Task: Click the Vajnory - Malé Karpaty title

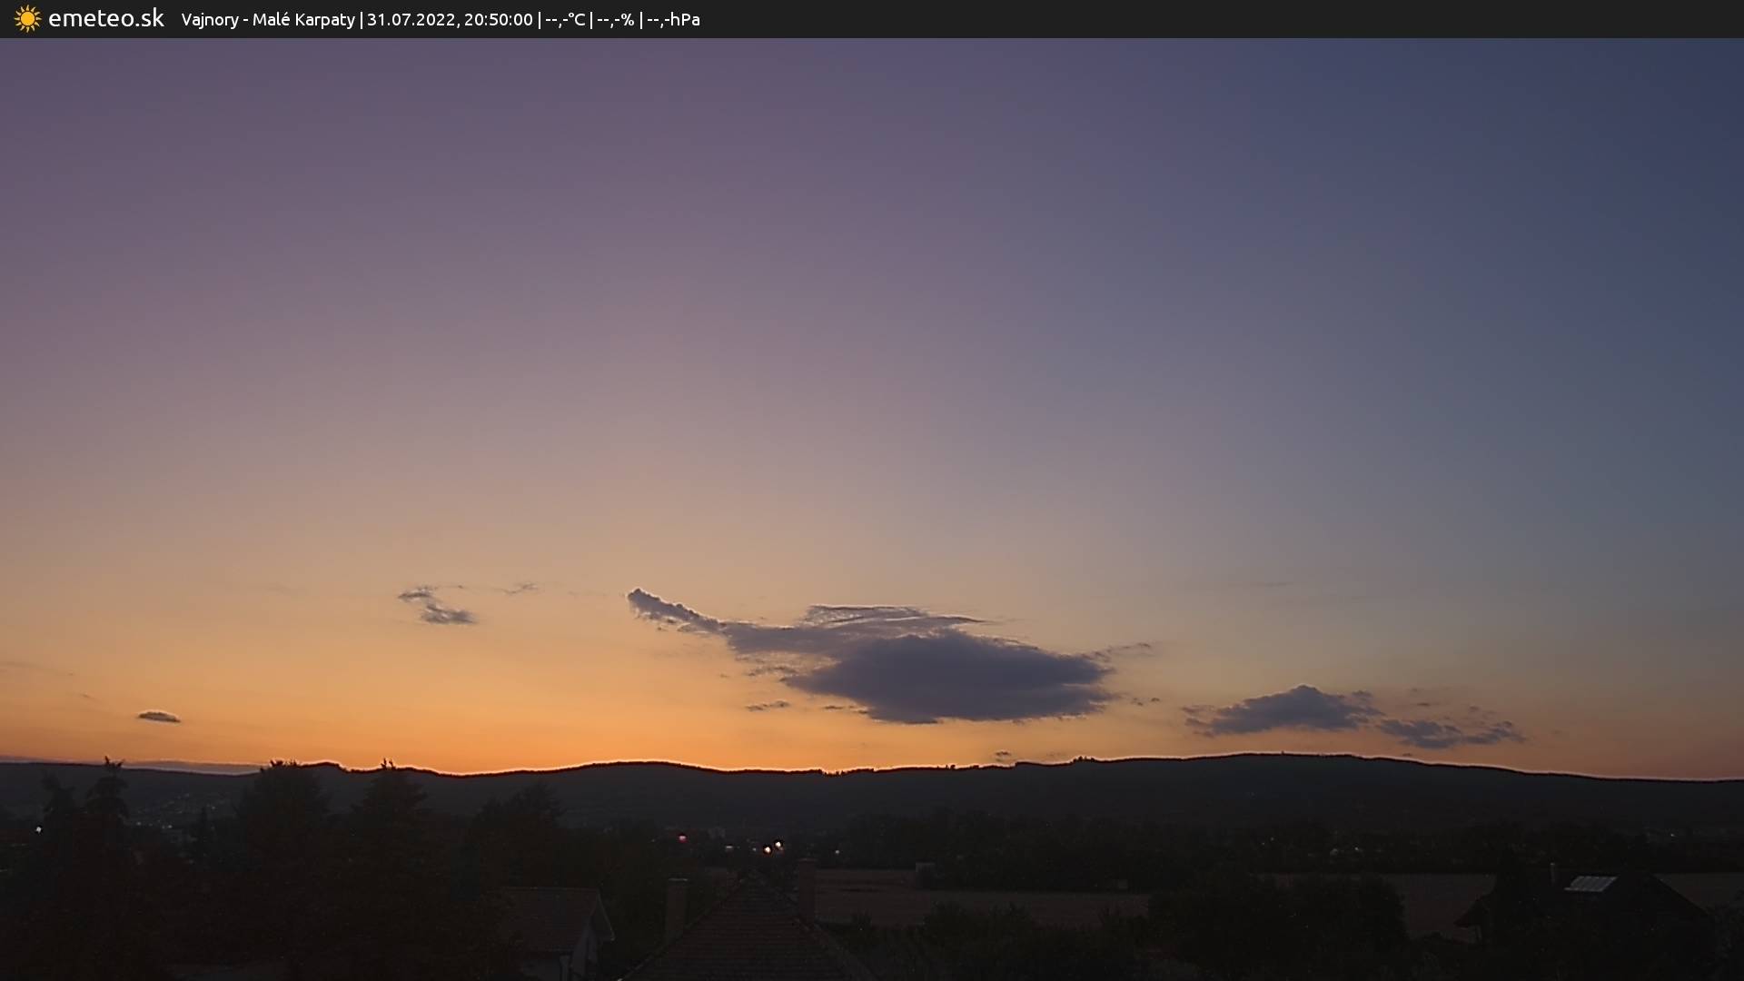Action: (268, 20)
